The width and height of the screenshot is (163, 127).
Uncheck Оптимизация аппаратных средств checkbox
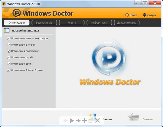[9, 38]
